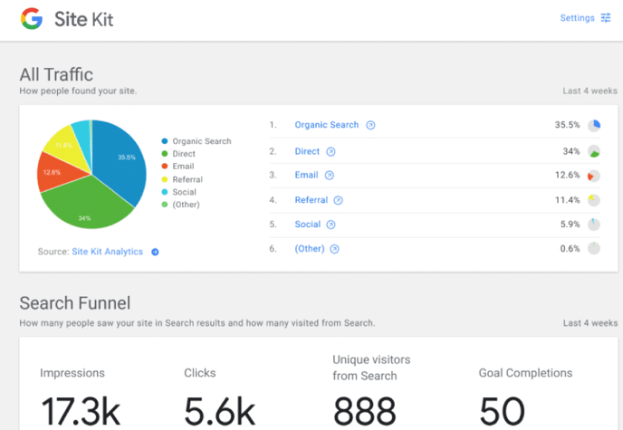Click the arrow icon next to Email
Image resolution: width=623 pixels, height=430 pixels.
click(x=329, y=176)
